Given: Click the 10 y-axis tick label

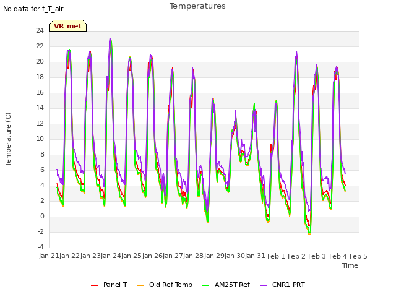Looking at the screenshot, I should click(x=40, y=139).
